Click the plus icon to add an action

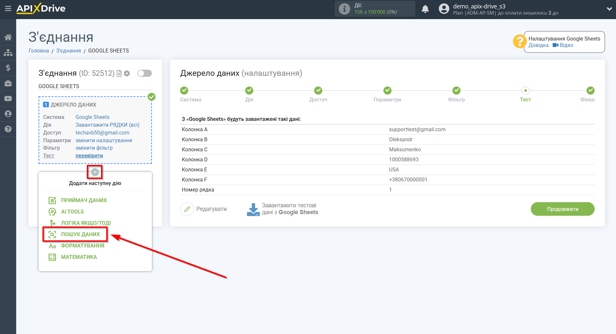pos(95,172)
